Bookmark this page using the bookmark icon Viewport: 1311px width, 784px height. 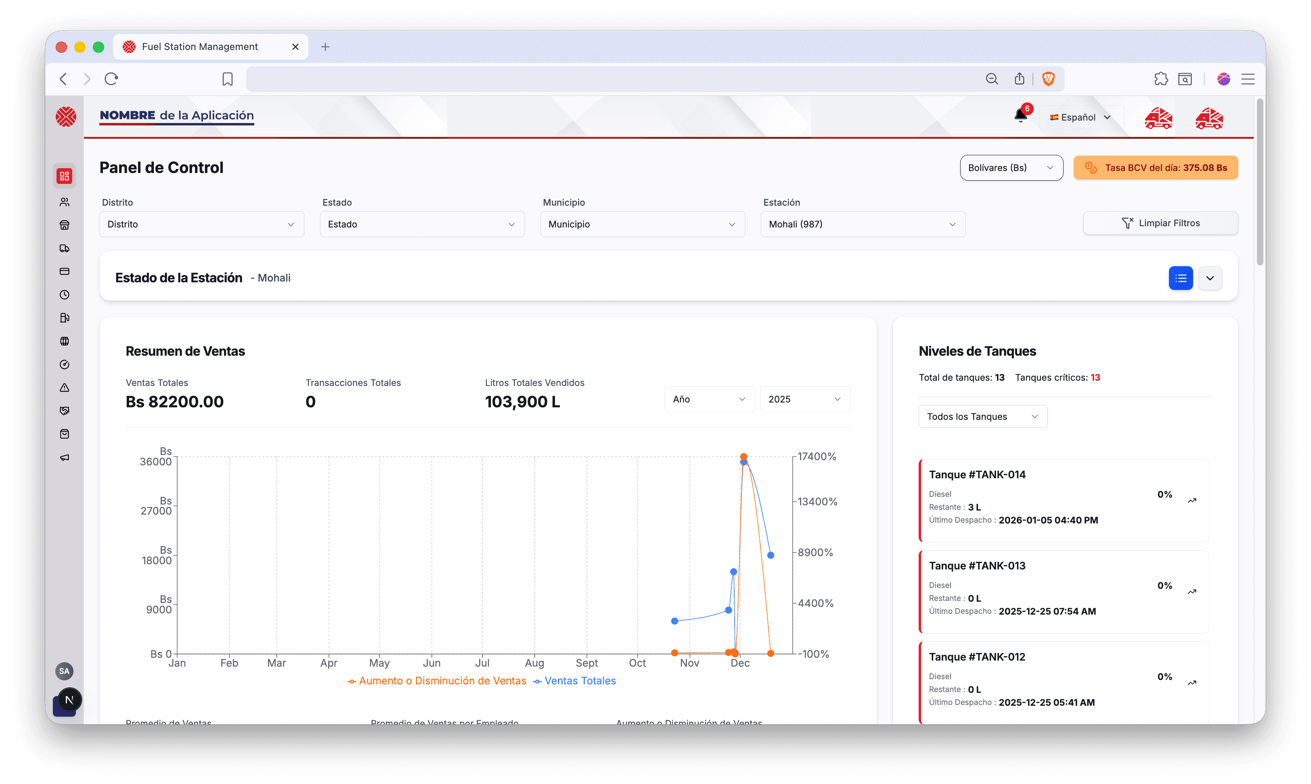pyautogui.click(x=227, y=79)
